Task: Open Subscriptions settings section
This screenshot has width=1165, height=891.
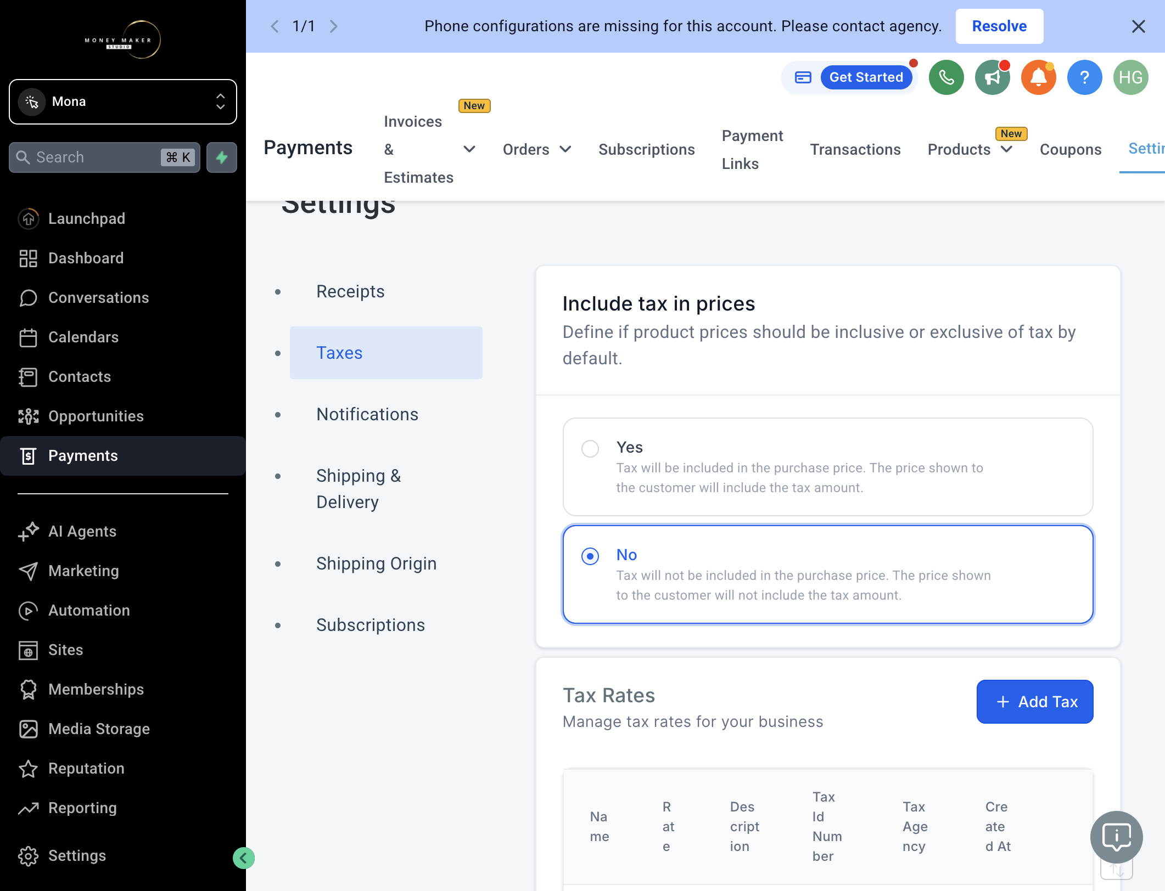Action: (386, 625)
